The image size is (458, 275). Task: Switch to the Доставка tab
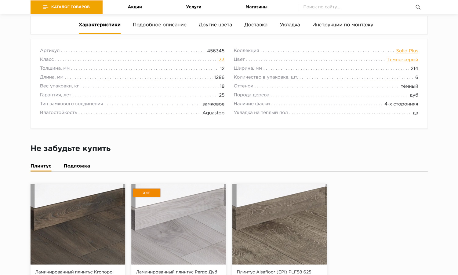(x=256, y=25)
